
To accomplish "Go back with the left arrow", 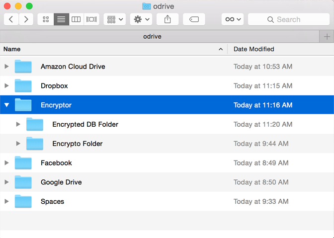I will pos(11,19).
